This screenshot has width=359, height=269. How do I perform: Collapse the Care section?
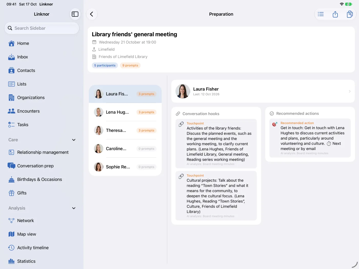point(74,140)
